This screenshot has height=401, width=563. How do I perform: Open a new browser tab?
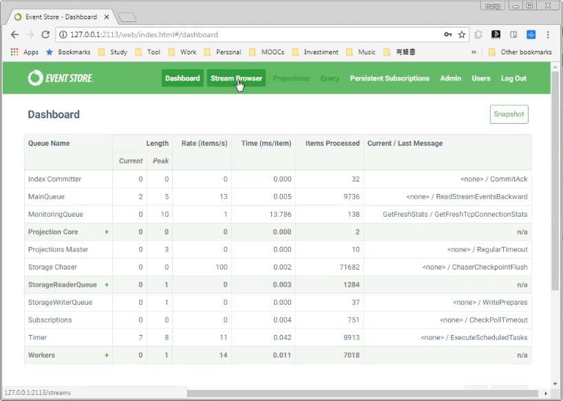127,17
